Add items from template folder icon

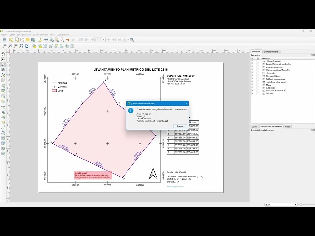click(28, 40)
